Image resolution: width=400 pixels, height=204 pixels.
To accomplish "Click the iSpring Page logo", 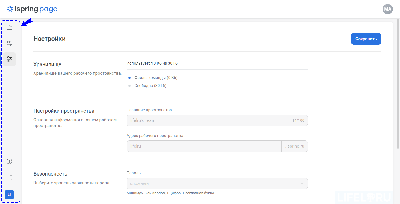I will pos(32,9).
